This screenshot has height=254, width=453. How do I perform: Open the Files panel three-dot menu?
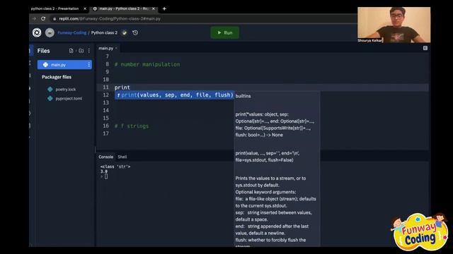pos(89,51)
